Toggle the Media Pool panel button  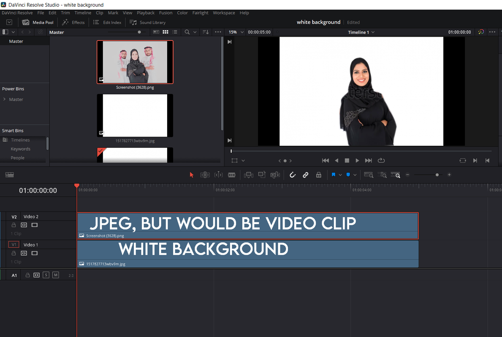point(38,22)
